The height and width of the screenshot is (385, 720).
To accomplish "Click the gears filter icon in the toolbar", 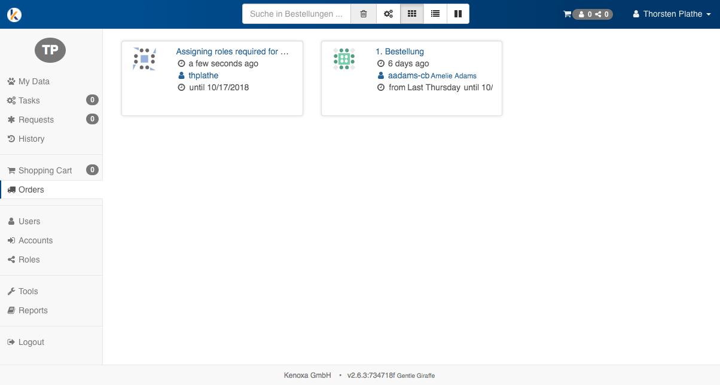I will (x=388, y=14).
